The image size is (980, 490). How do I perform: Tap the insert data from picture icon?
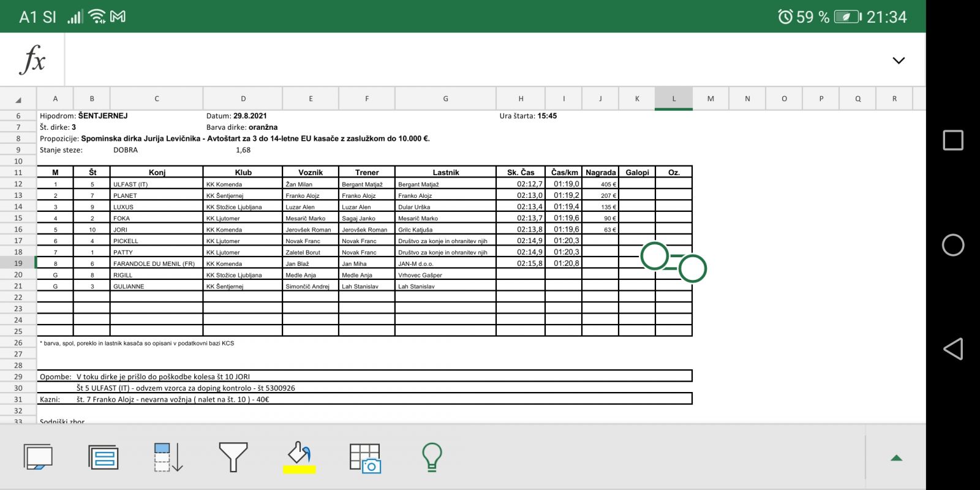pyautogui.click(x=365, y=457)
